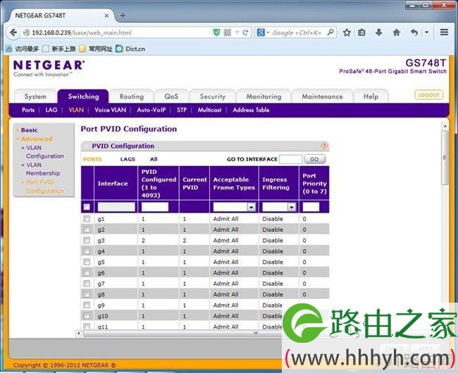Image resolution: width=458 pixels, height=373 pixels.
Task: Expand the Basic menu section
Action: pyautogui.click(x=29, y=130)
